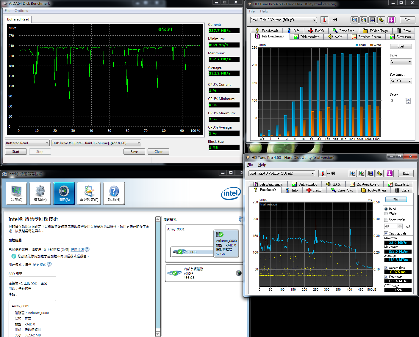This screenshot has width=419, height=337.
Task: Adjust Delay value stepper arrows
Action: (x=408, y=101)
